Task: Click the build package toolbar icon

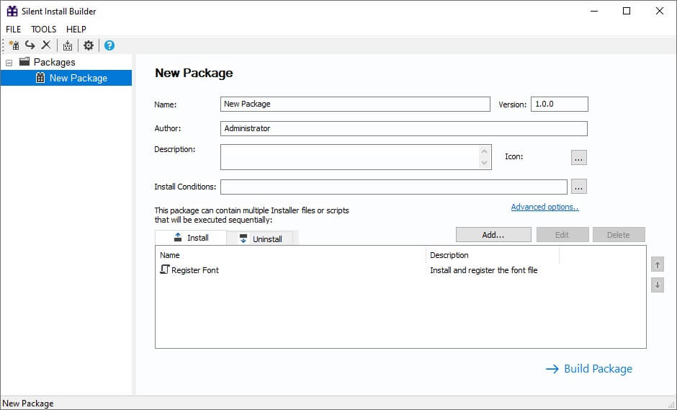Action: tap(68, 45)
